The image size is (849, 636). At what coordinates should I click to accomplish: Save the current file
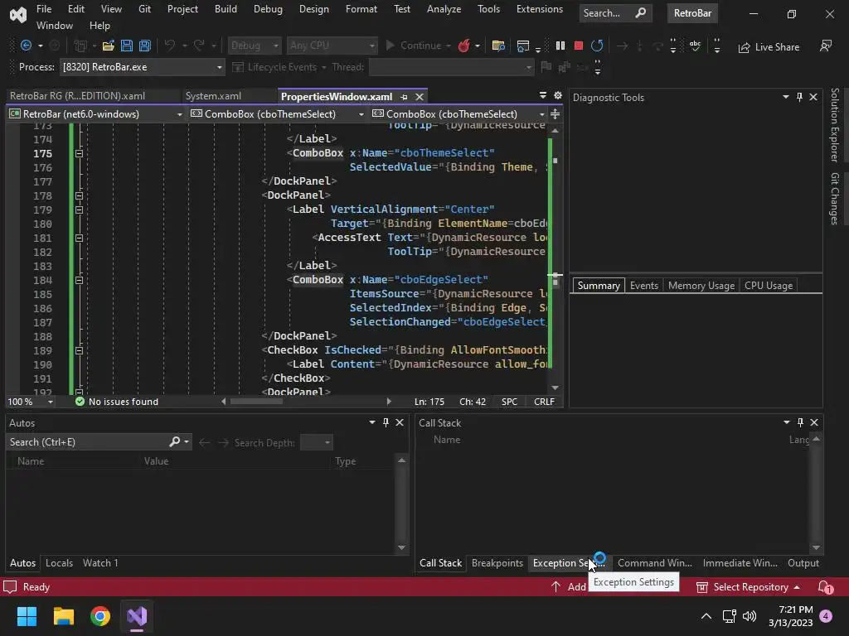127,46
